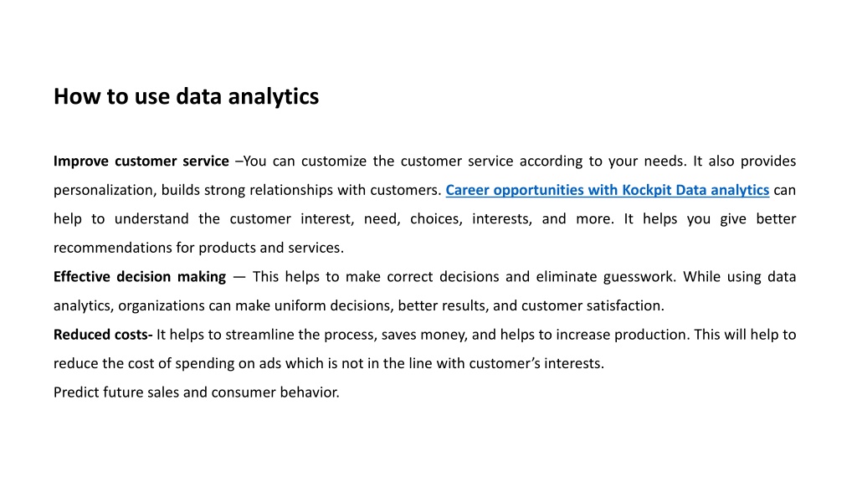Select the bold 'Improve customer service' label
This screenshot has width=857, height=482.
[x=141, y=162]
